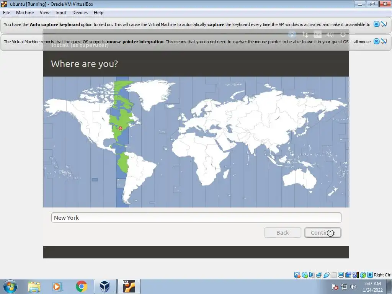Suppress future Auto capture keyboard messages
The image size is (392, 294).
384,24
